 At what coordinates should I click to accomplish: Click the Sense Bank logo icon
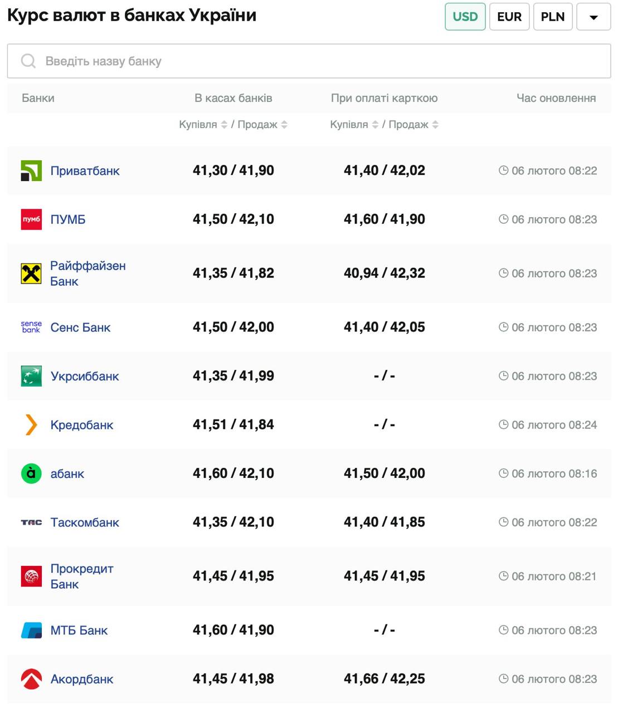click(31, 328)
